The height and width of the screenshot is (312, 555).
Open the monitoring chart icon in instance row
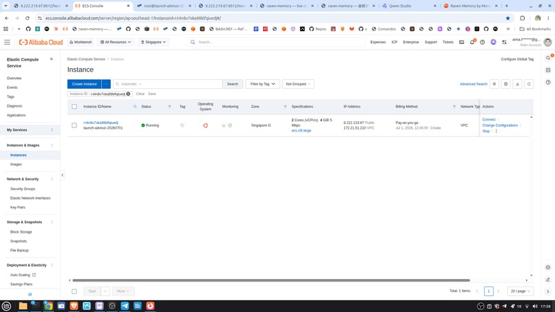click(x=224, y=125)
